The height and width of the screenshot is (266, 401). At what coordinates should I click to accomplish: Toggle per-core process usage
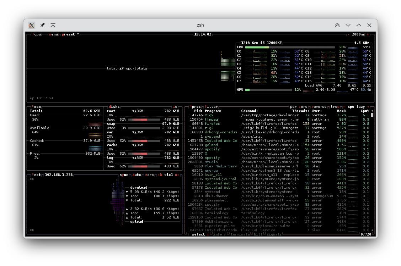299,107
